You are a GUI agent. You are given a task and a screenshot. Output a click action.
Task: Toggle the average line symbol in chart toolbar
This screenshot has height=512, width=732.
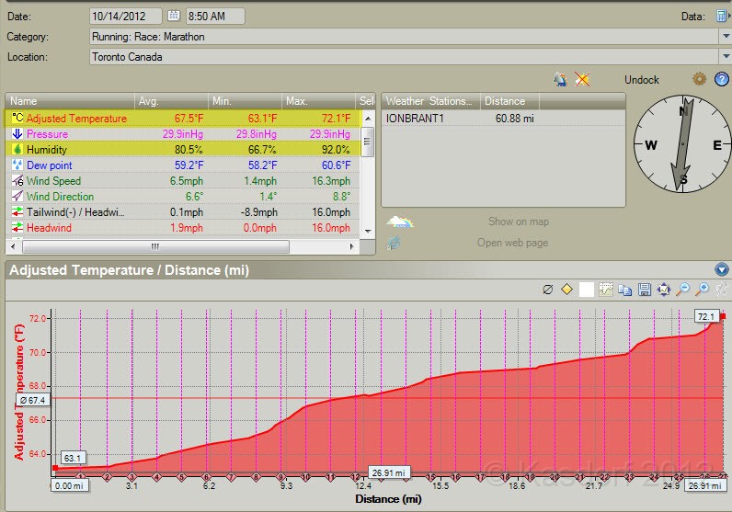548,290
